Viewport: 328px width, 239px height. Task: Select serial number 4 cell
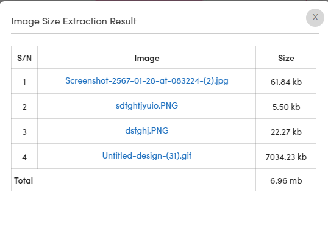tap(24, 157)
